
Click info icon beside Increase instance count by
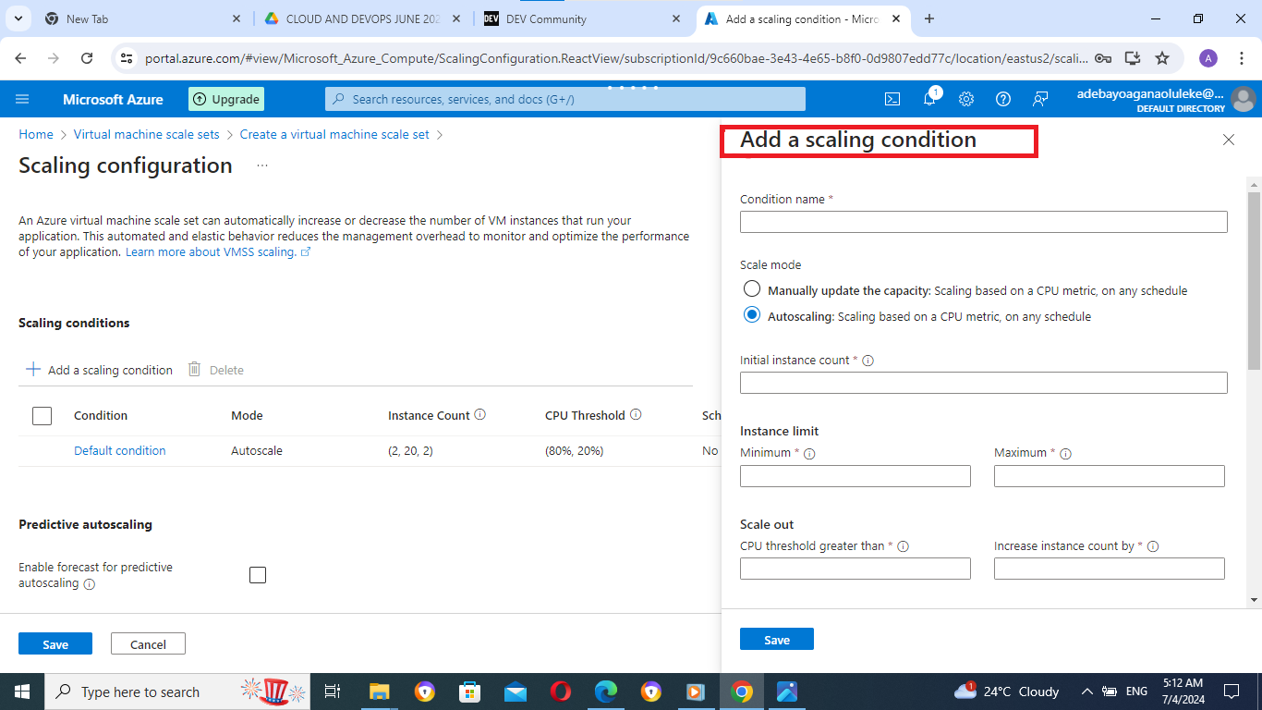(x=1153, y=546)
